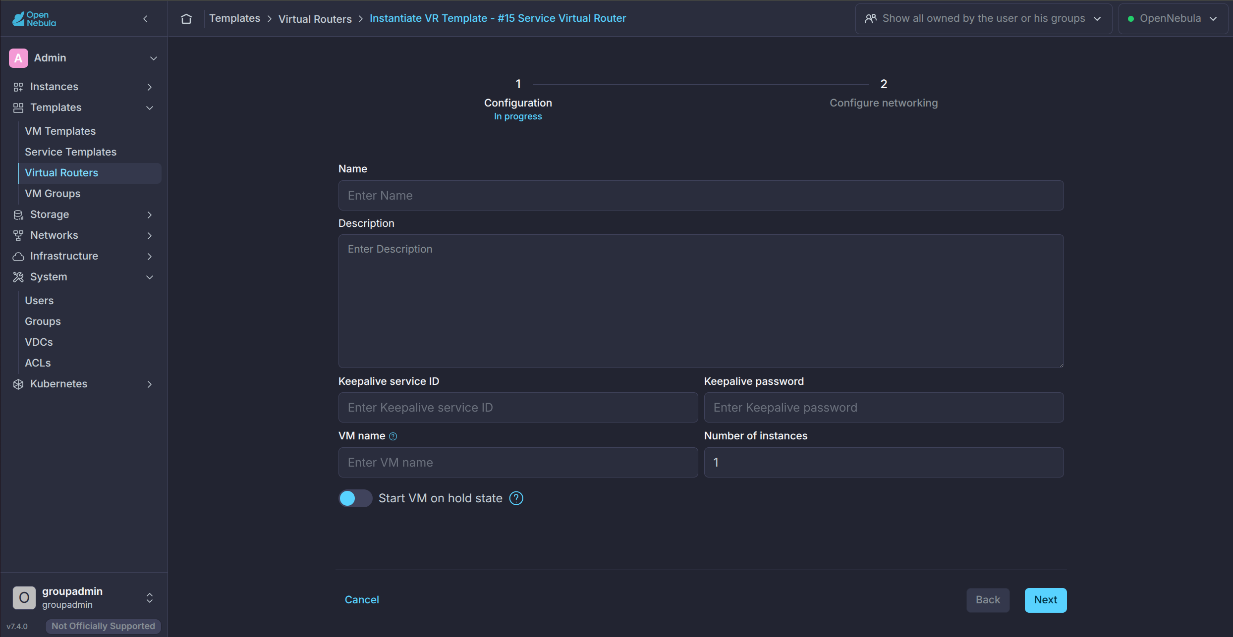1233x637 pixels.
Task: Focus the VM name input field
Action: 518,463
